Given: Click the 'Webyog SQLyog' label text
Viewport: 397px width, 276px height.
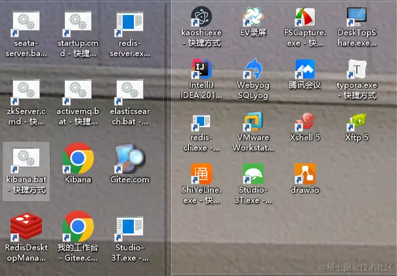Looking at the screenshot, I should [253, 90].
